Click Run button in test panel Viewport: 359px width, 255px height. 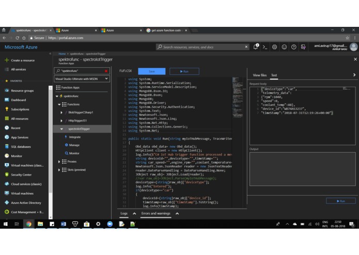click(341, 201)
